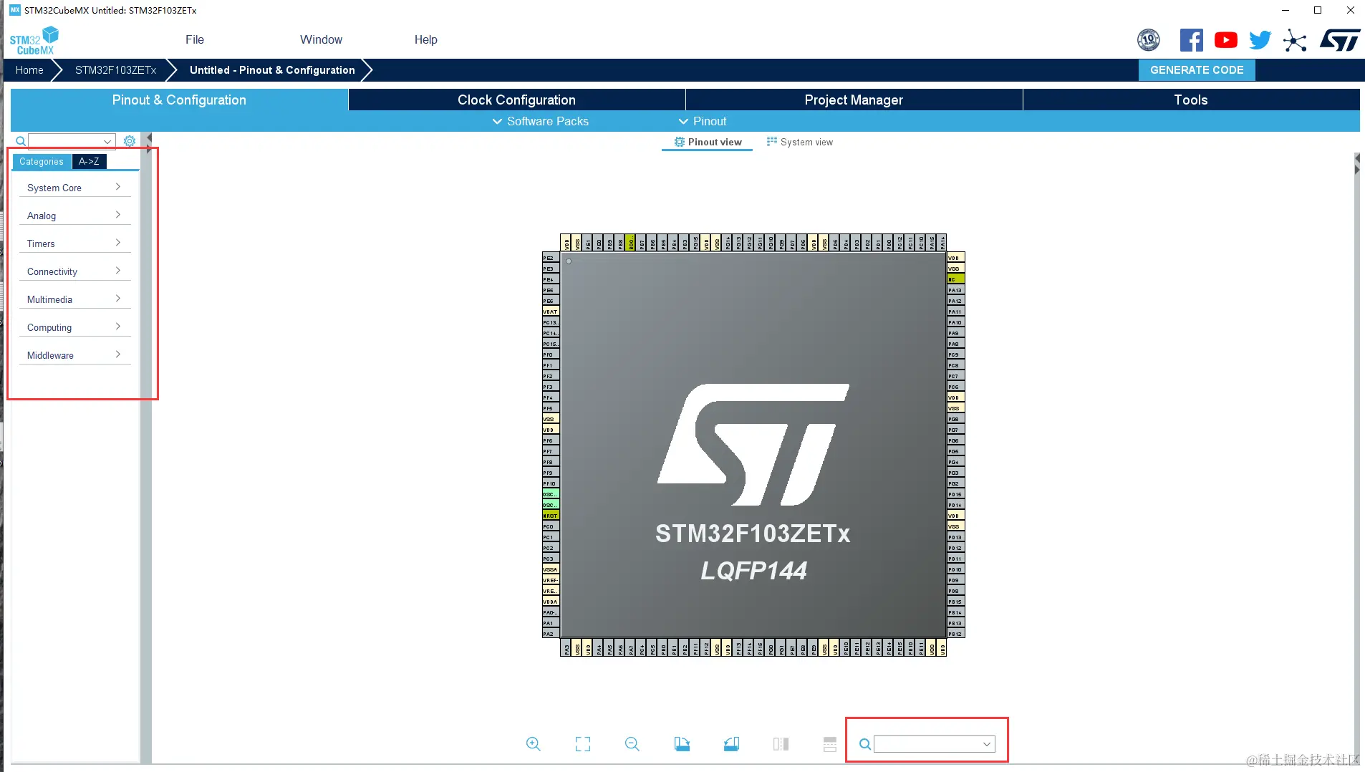
Task: Select pin PF0 on the chip
Action: 551,354
